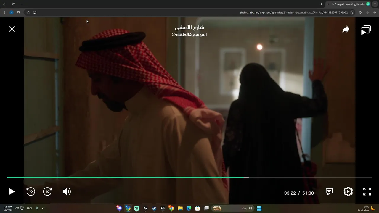
Task: Open the taskbar clock and date
Action: click(x=8, y=208)
